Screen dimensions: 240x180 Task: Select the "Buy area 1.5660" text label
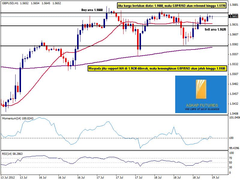pos(92,10)
